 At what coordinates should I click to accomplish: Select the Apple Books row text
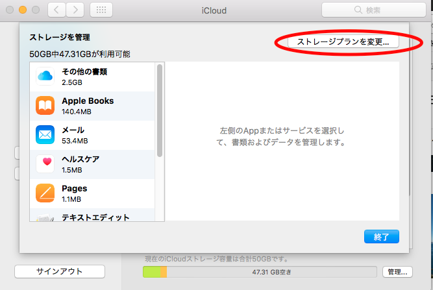click(x=88, y=101)
